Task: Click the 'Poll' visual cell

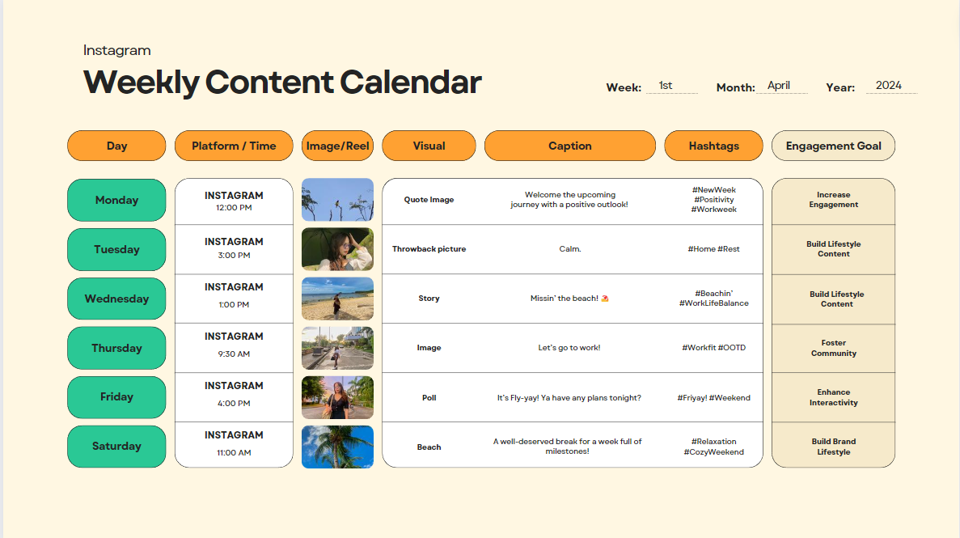Action: coord(429,398)
